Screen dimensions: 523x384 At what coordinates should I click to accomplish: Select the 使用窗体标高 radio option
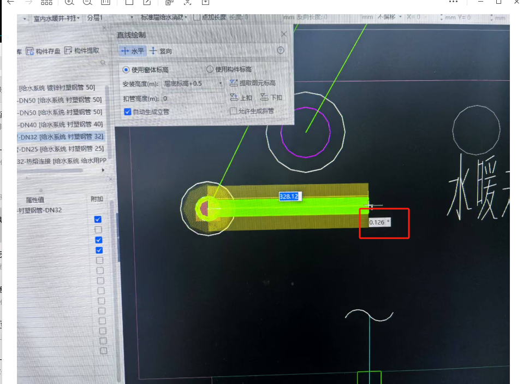(126, 70)
